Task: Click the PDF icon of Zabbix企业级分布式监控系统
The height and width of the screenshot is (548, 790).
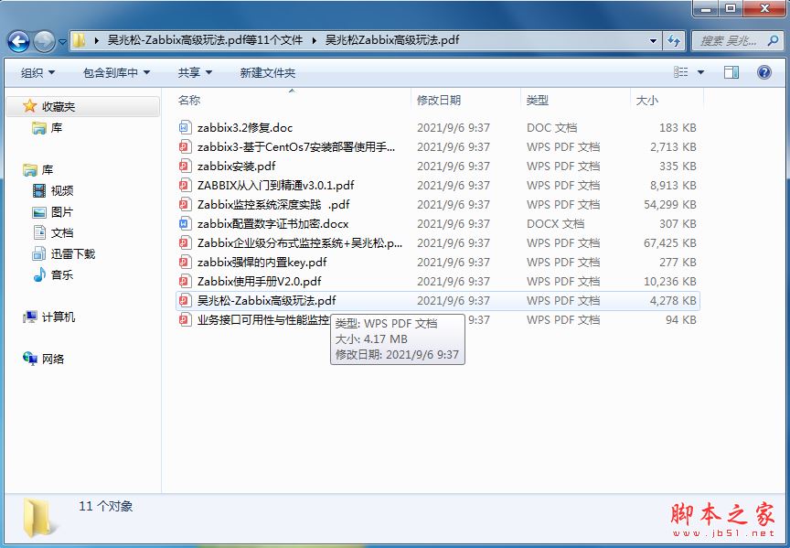Action: [185, 242]
